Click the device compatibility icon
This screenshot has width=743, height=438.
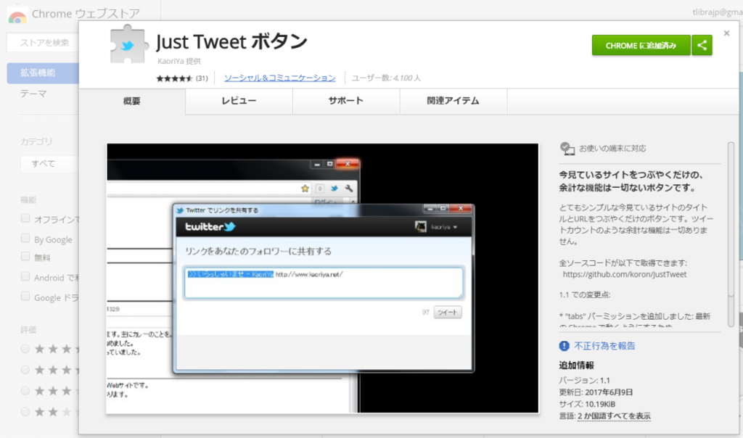coord(567,149)
